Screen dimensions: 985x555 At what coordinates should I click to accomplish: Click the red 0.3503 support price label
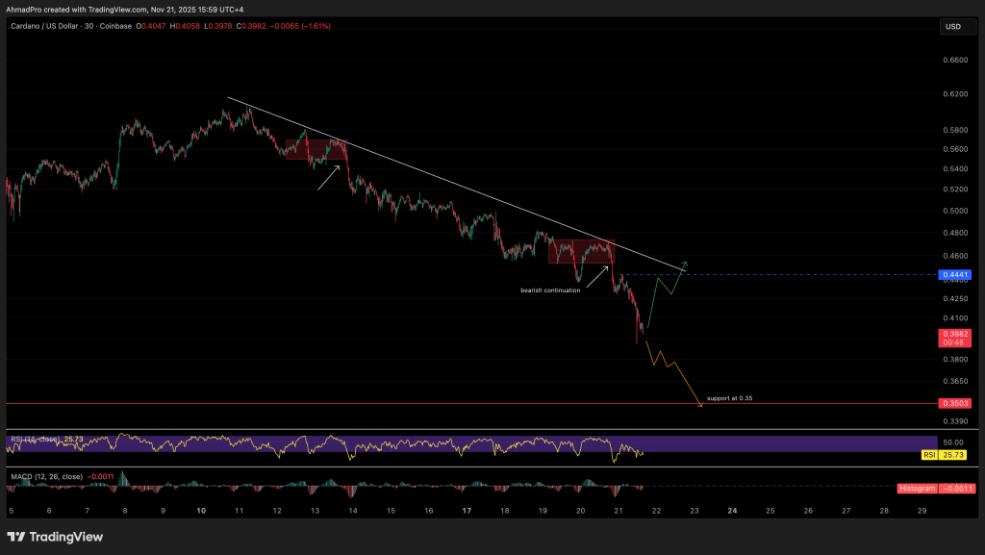(955, 404)
